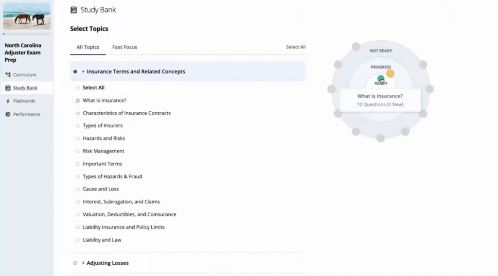Screen dimensions: 498x276
Task: Switch to the All Topics tab
Action: coord(88,47)
